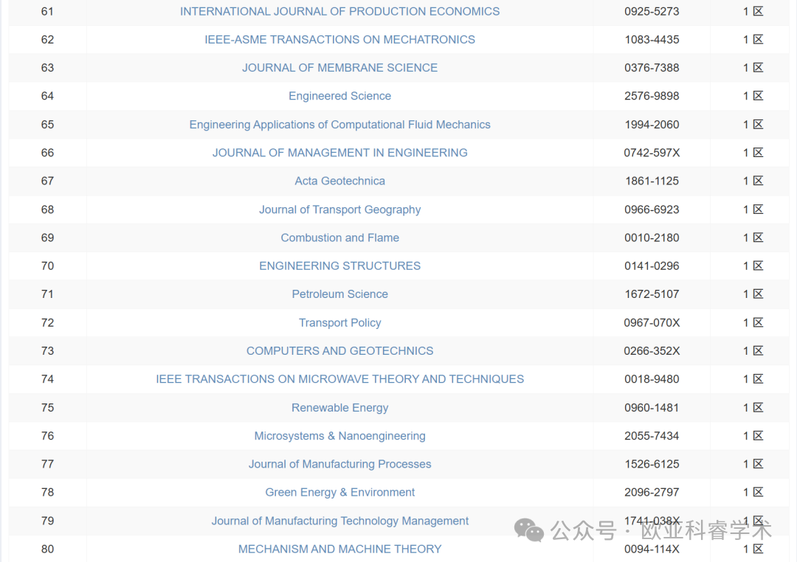This screenshot has width=797, height=562.
Task: Click row number 70
Action: coord(47,266)
